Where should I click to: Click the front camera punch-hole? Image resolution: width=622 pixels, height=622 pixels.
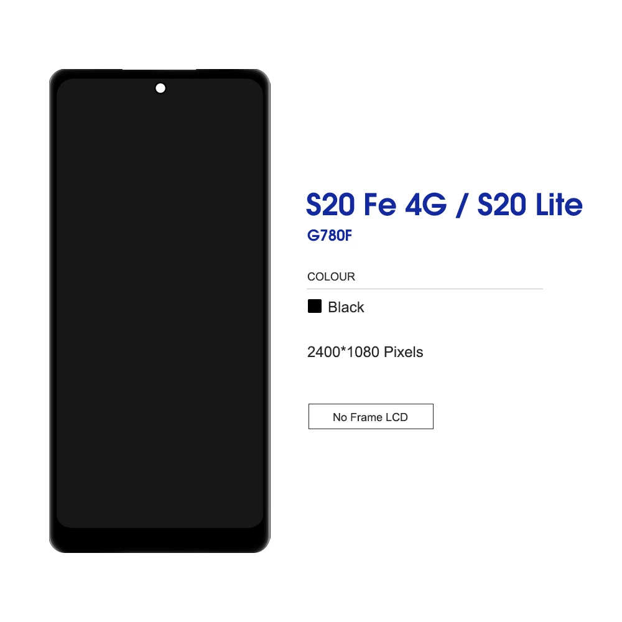(x=160, y=88)
